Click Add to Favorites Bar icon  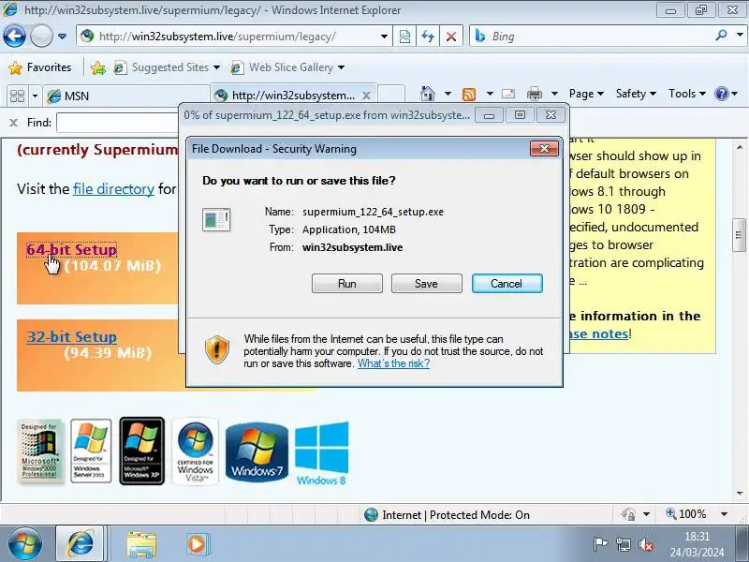tap(98, 67)
